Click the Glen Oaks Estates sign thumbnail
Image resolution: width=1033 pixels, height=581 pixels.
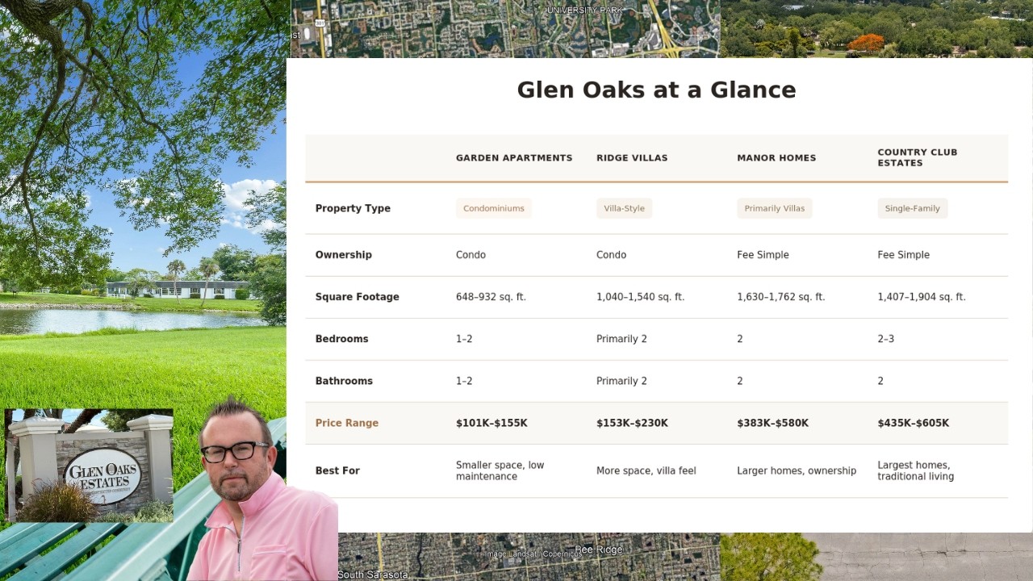point(90,466)
